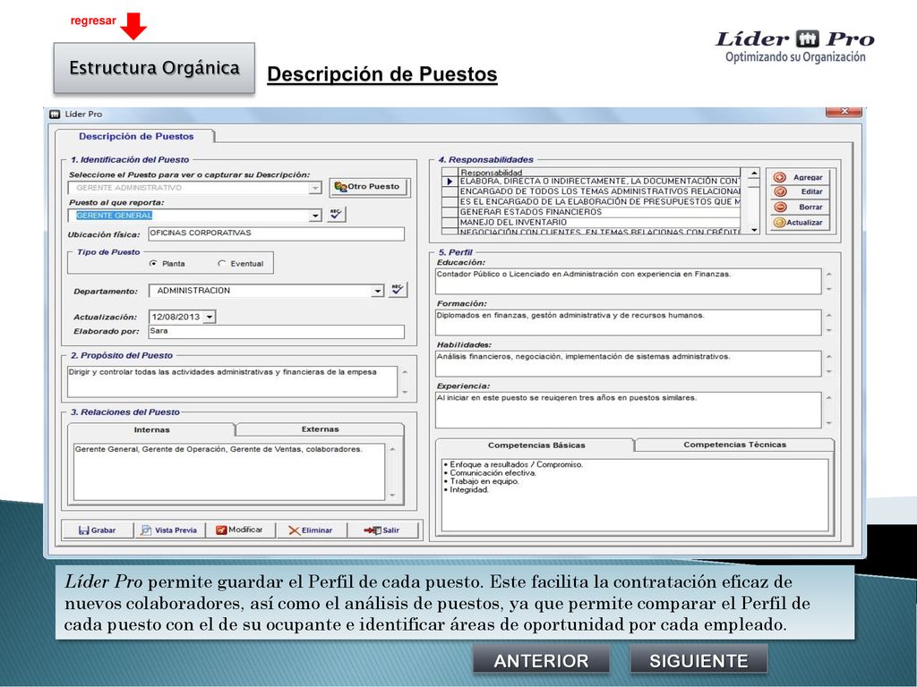Switch to Competencias Técnicas tab
This screenshot has width=917, height=687.
coord(734,445)
